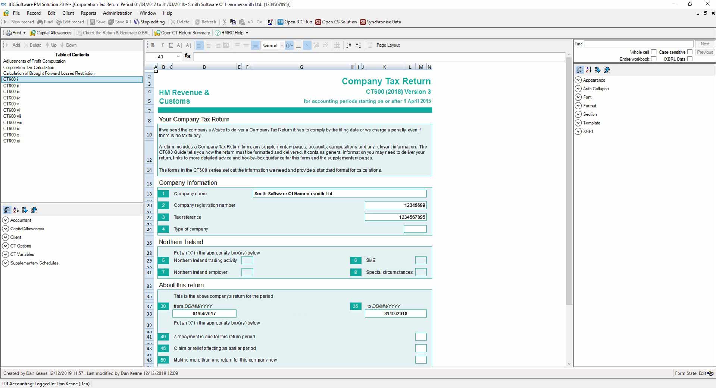Mark the Special circumstances box
716x388 pixels.
click(x=420, y=272)
